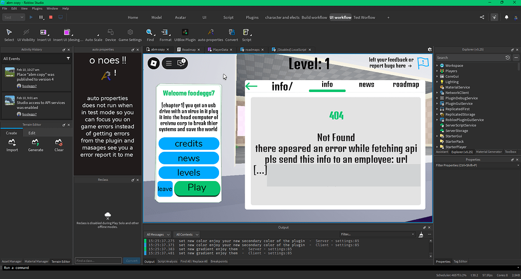Open the Device emulator tool
Viewport: 521px width, 279px height.
(x=110, y=35)
